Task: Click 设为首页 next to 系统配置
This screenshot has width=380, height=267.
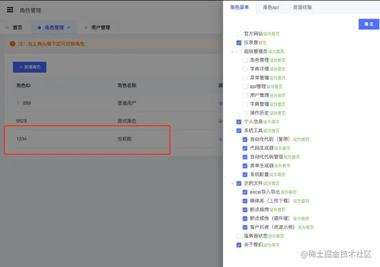Action: click(277, 175)
